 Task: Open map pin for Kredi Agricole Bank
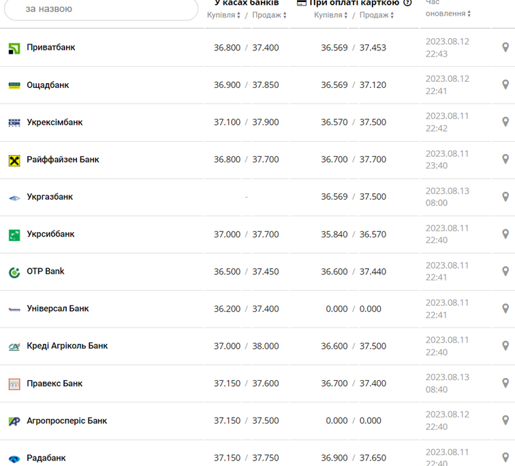click(x=505, y=346)
